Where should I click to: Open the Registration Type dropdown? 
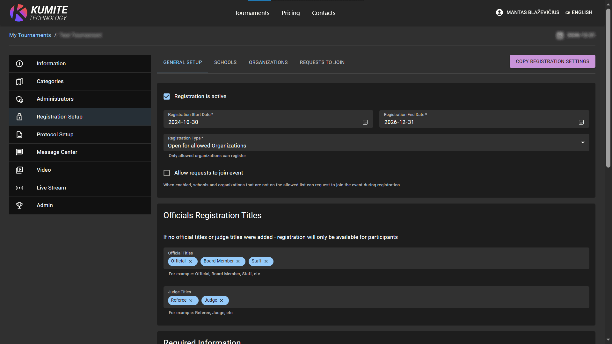click(x=582, y=142)
